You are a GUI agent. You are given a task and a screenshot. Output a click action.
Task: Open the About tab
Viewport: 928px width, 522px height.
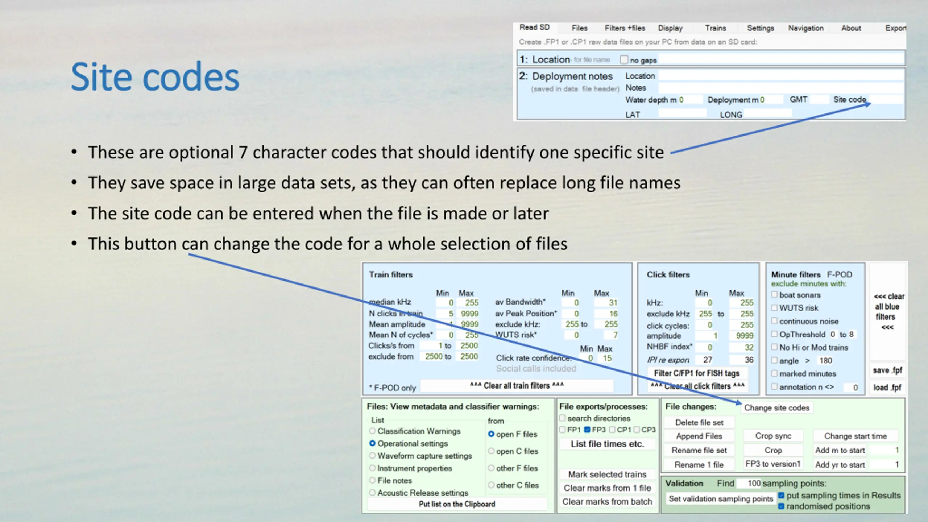click(x=851, y=28)
